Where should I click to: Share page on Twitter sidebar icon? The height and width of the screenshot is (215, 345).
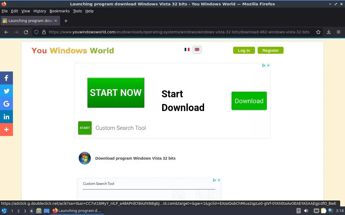[6, 91]
